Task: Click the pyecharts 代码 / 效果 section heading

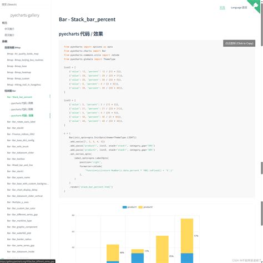Action: point(81,34)
